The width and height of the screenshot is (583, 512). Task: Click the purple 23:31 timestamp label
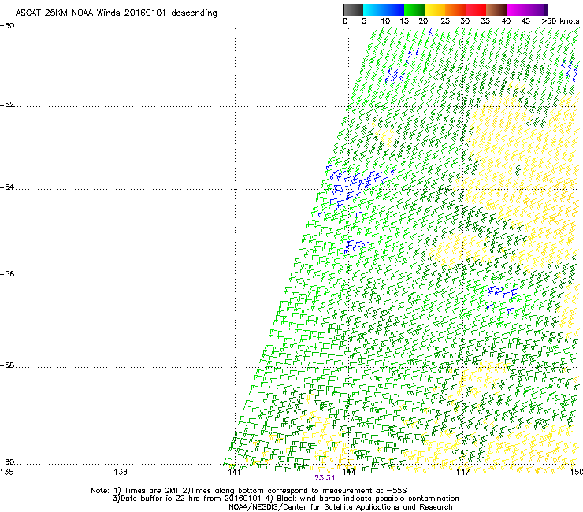(325, 478)
